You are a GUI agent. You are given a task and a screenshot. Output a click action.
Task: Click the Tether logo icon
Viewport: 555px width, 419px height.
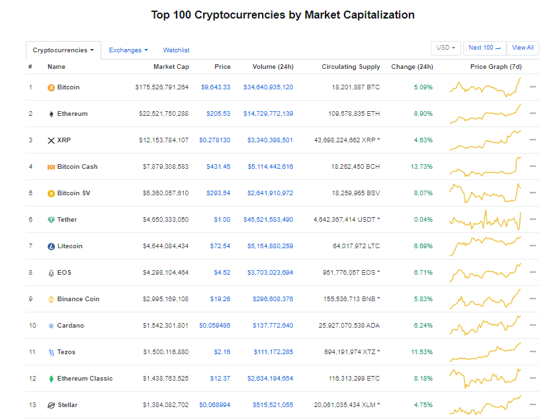pos(51,220)
